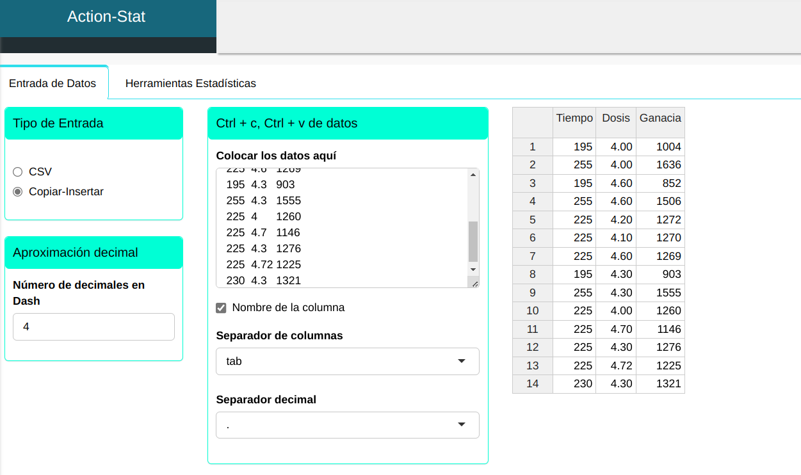
Task: Select the CSV radio button
Action: coord(18,172)
